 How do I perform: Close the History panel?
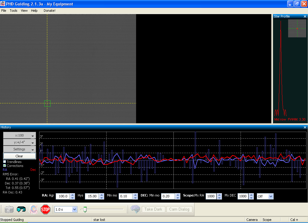click(x=305, y=127)
